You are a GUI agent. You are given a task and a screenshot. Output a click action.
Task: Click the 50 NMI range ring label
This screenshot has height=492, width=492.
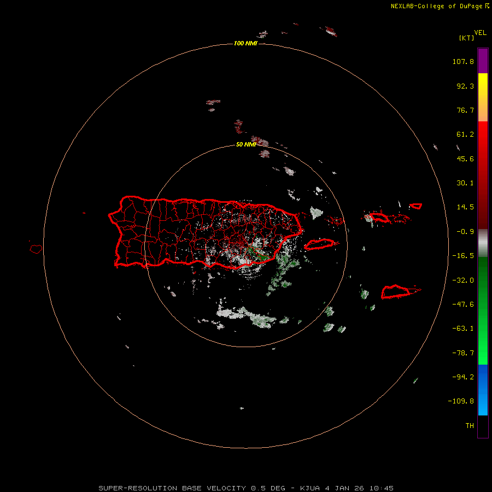coord(246,144)
